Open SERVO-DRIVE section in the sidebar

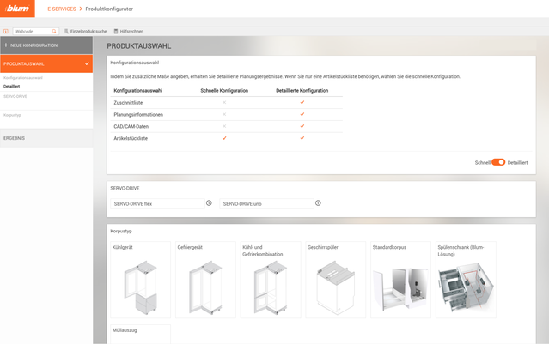(15, 96)
